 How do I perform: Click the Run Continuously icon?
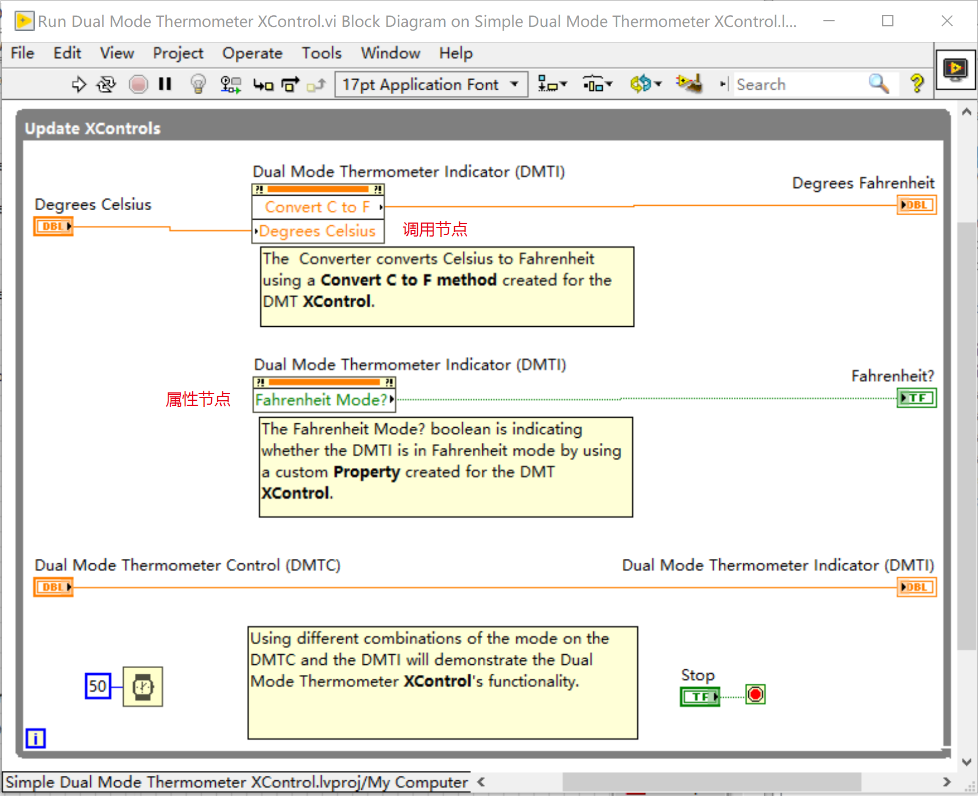coord(105,84)
